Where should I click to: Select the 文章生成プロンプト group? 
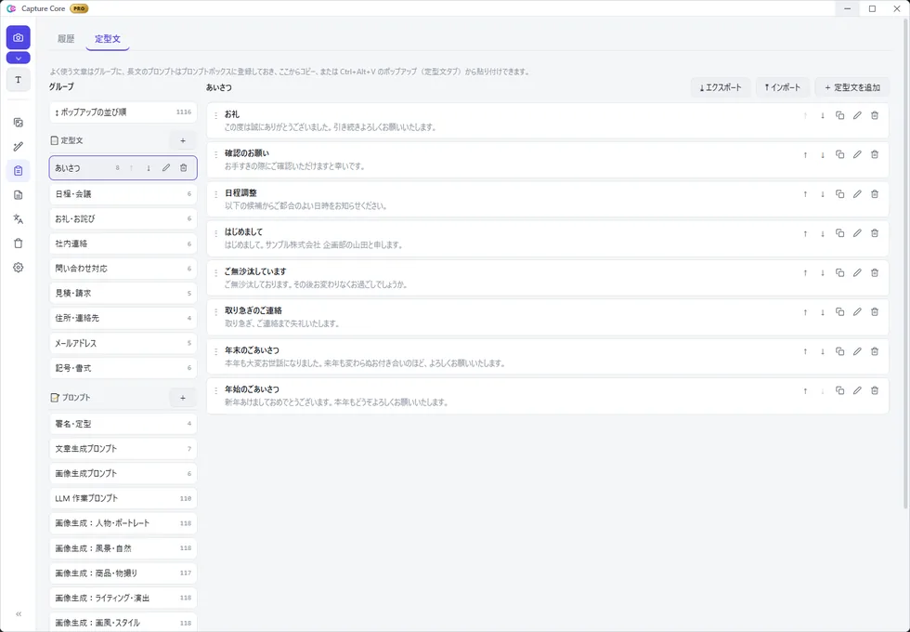[x=123, y=449]
